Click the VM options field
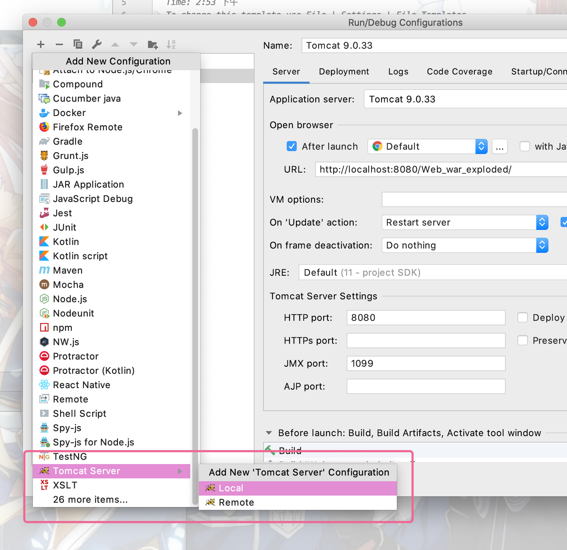The width and height of the screenshot is (567, 550). click(x=474, y=199)
